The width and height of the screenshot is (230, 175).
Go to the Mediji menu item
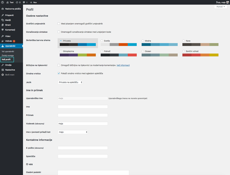[x=11, y=20]
